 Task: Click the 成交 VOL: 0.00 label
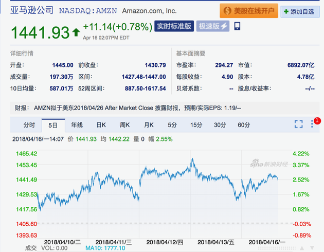(46, 248)
